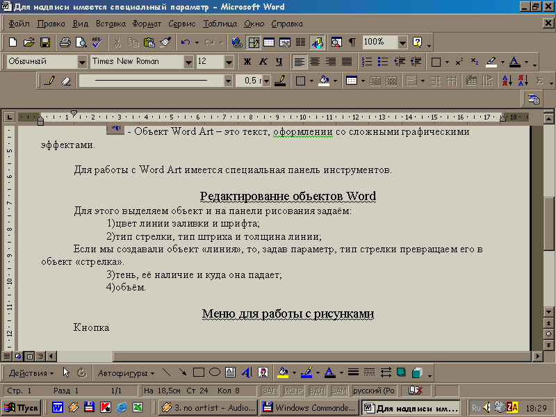Image resolution: width=556 pixels, height=417 pixels.
Task: Toggle show paragraph marks (¶)
Action: pos(352,42)
